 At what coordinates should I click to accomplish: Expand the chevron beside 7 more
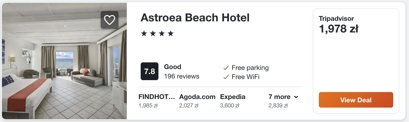(x=296, y=97)
